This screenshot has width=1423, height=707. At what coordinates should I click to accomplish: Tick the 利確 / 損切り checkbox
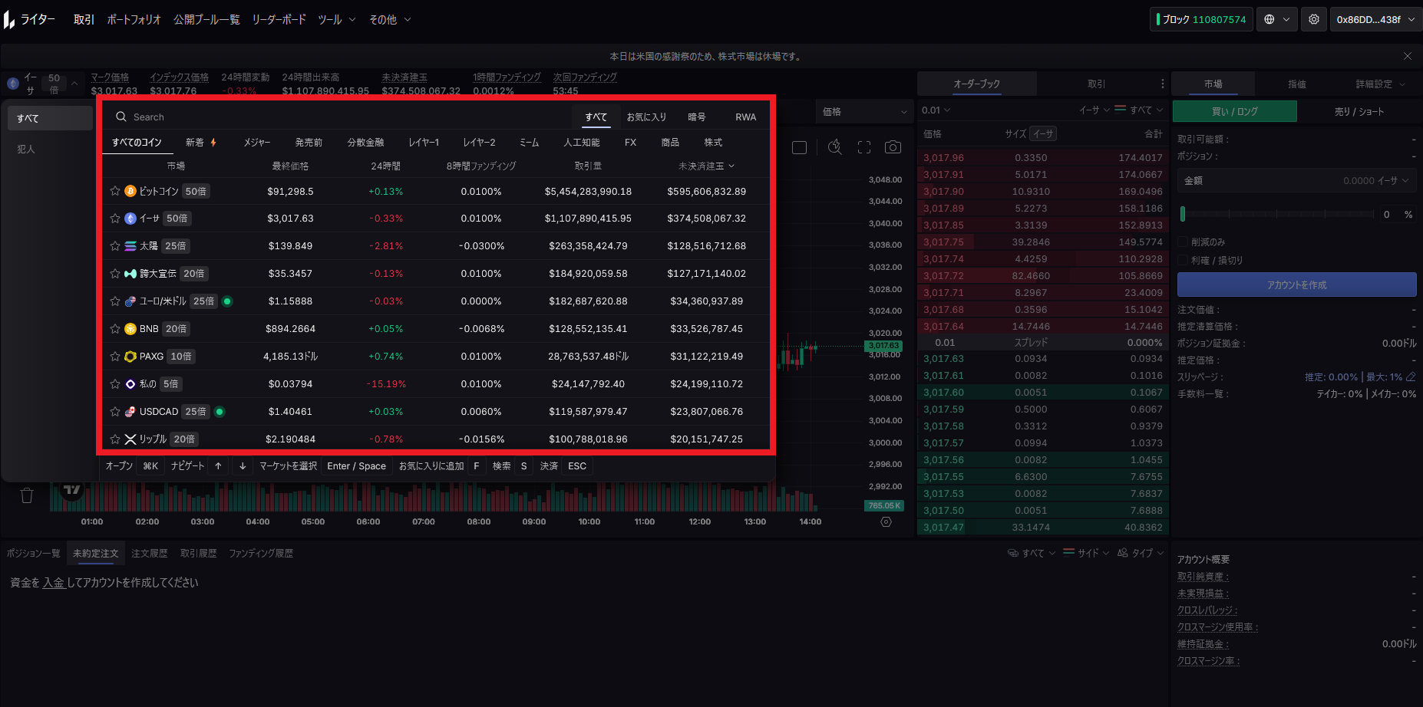1183,261
